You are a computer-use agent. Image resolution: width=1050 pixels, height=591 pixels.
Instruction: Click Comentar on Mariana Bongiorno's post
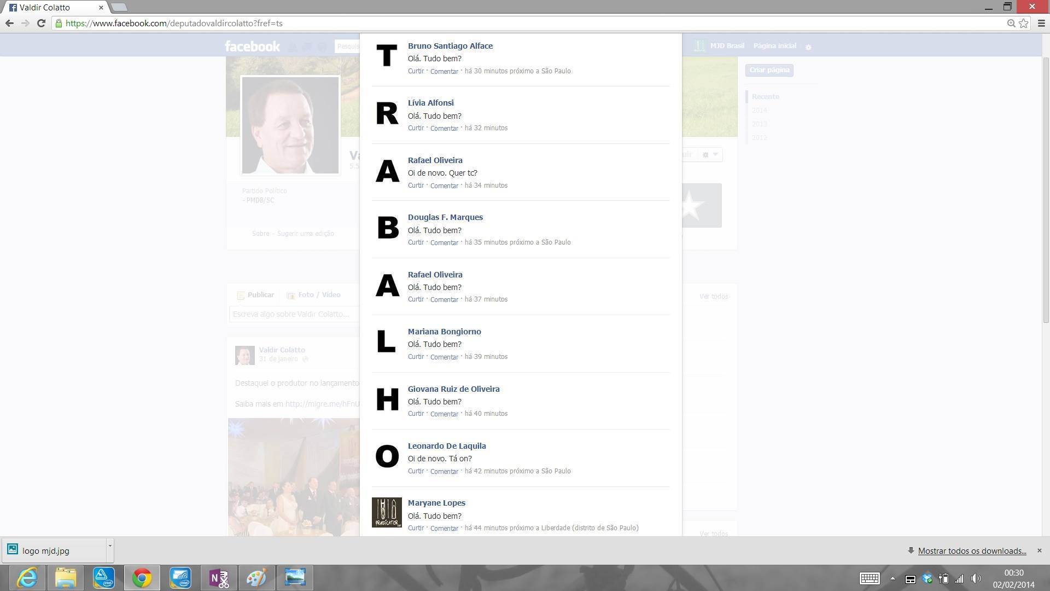pyautogui.click(x=444, y=357)
